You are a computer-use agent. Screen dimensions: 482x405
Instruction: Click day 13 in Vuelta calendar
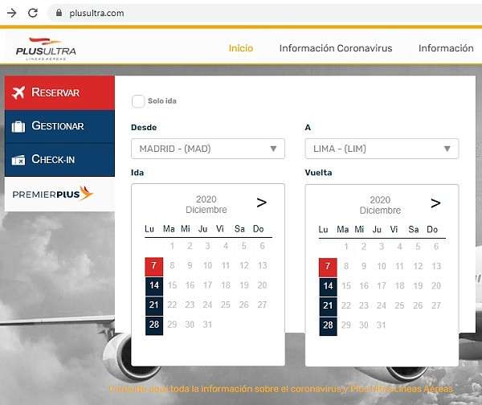pyautogui.click(x=436, y=266)
